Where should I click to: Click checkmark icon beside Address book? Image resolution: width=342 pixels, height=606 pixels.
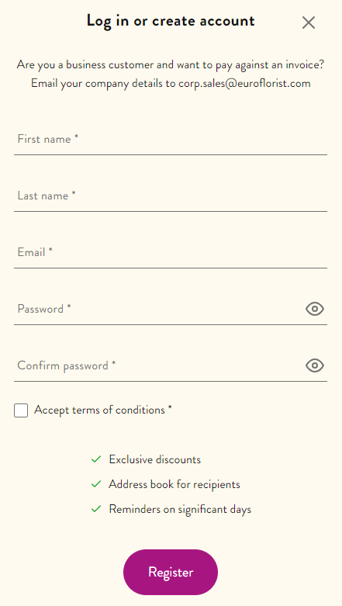point(96,484)
